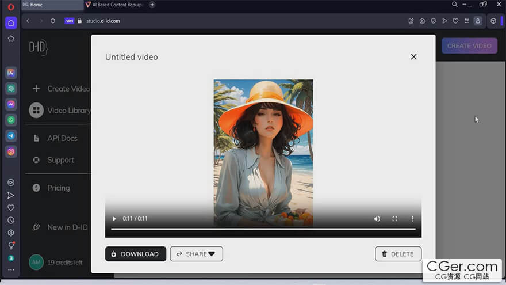Open video player more options menu
Image resolution: width=506 pixels, height=285 pixels.
coord(412,219)
